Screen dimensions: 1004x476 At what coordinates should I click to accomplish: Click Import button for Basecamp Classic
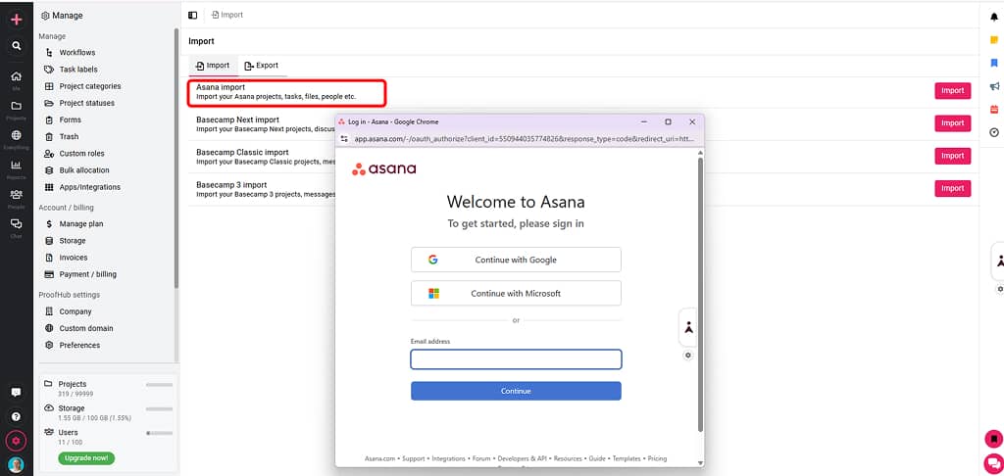click(952, 156)
